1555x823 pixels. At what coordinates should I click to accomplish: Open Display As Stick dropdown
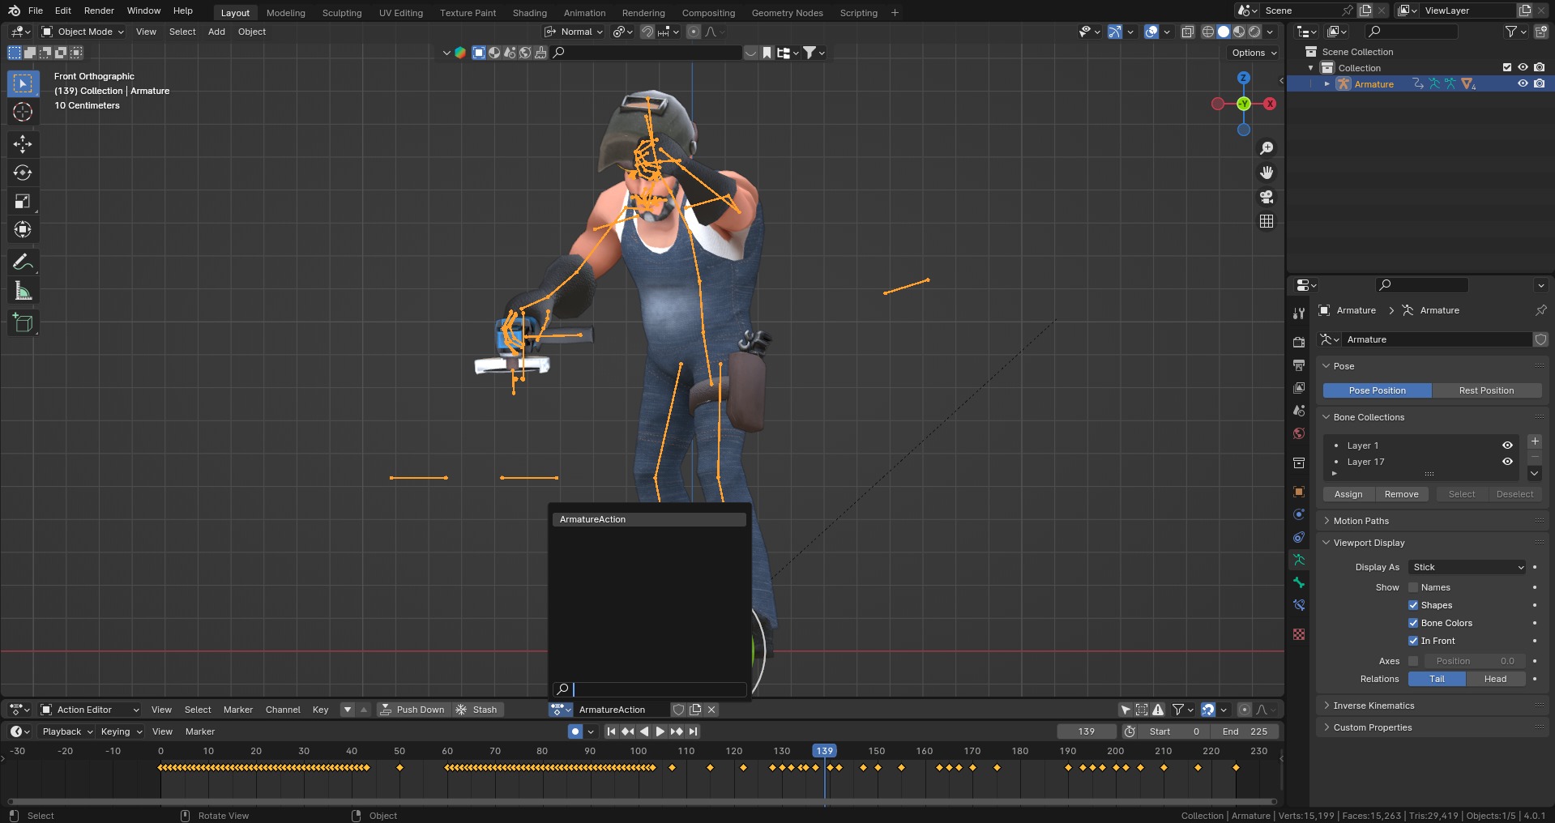pos(1467,567)
